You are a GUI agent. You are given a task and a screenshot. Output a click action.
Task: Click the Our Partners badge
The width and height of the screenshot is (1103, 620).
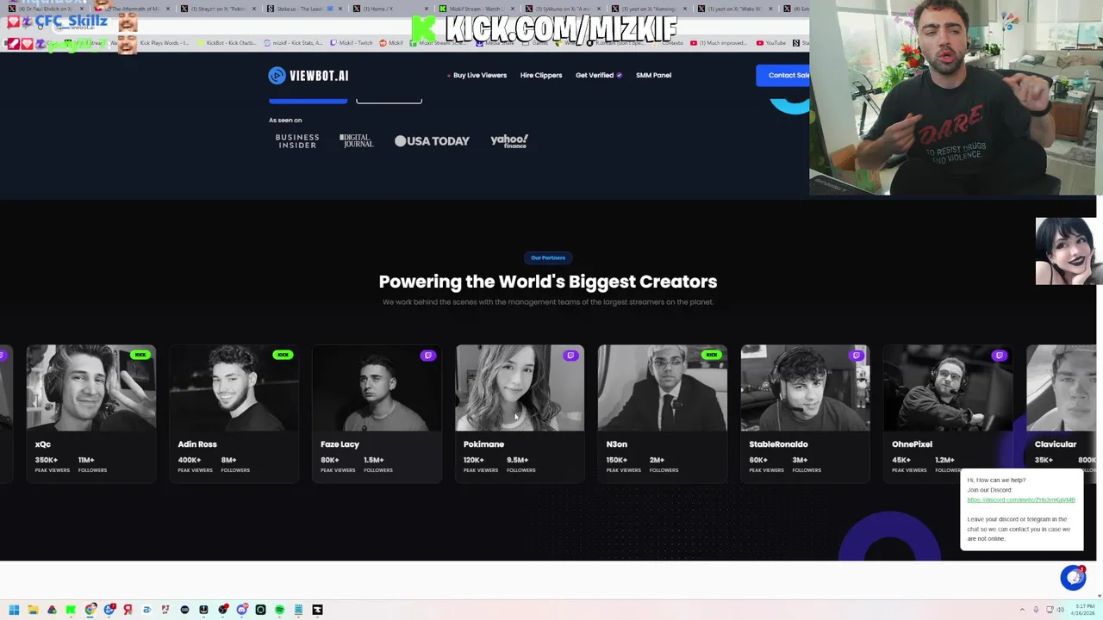click(x=548, y=257)
